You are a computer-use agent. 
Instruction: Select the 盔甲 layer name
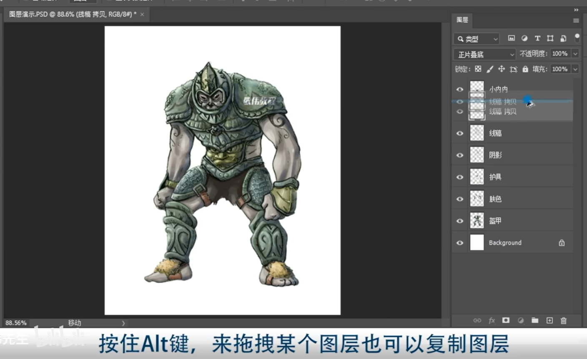coord(495,221)
